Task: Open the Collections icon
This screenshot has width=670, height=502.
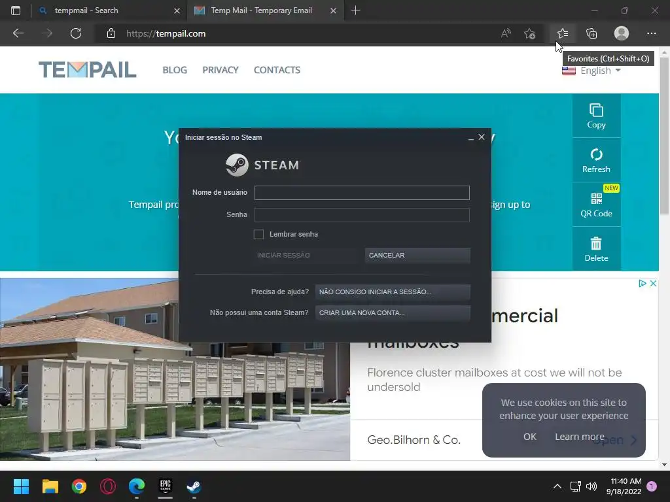Action: (591, 33)
